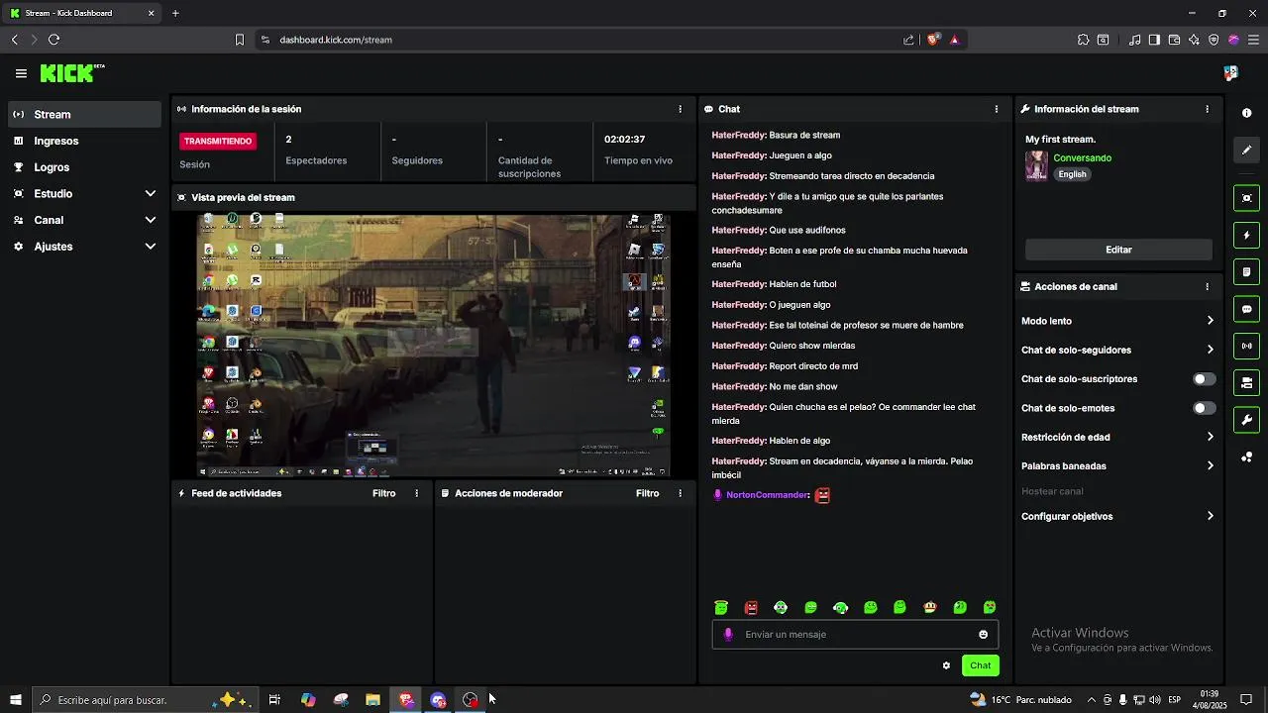The width and height of the screenshot is (1268, 713).
Task: Open the Filtro dropdown in Feed de actividades
Action: pos(383,493)
